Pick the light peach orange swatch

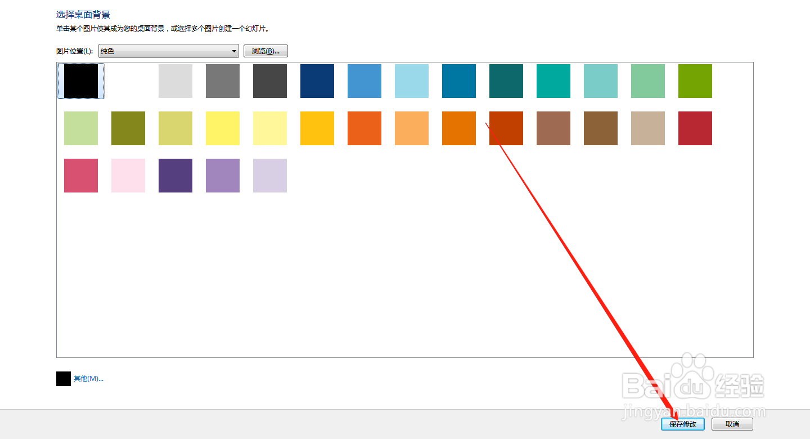[412, 128]
